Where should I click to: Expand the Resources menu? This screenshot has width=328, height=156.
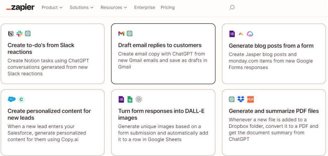point(114,8)
